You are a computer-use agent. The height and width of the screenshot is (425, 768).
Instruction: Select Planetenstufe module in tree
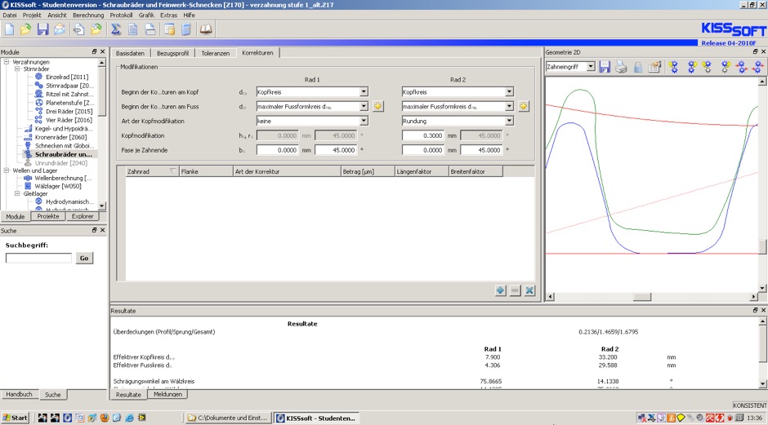coord(69,103)
